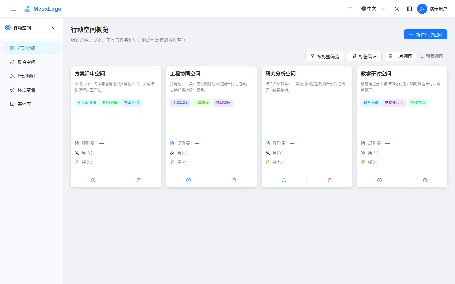Viewport: 455px width, 284px height.
Task: Click 角色 people icon in 研究分析空间
Action: click(268, 153)
